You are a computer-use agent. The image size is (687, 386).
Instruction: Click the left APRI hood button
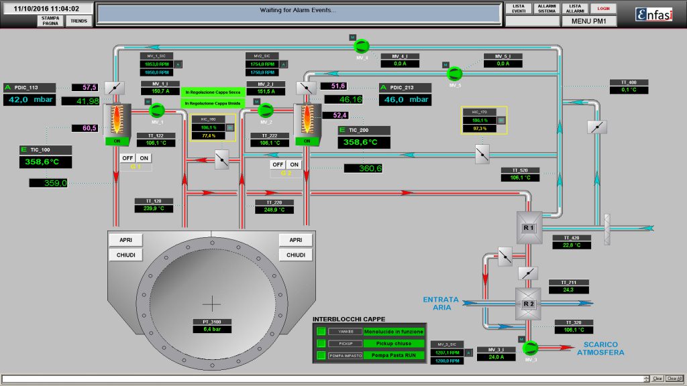point(125,240)
